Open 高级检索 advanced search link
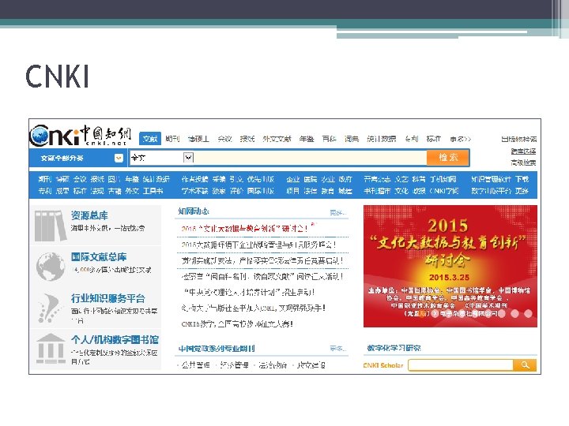The height and width of the screenshot is (426, 569). 523,163
